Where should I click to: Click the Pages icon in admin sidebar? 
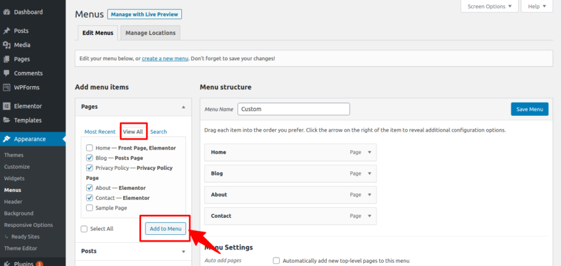click(7, 59)
